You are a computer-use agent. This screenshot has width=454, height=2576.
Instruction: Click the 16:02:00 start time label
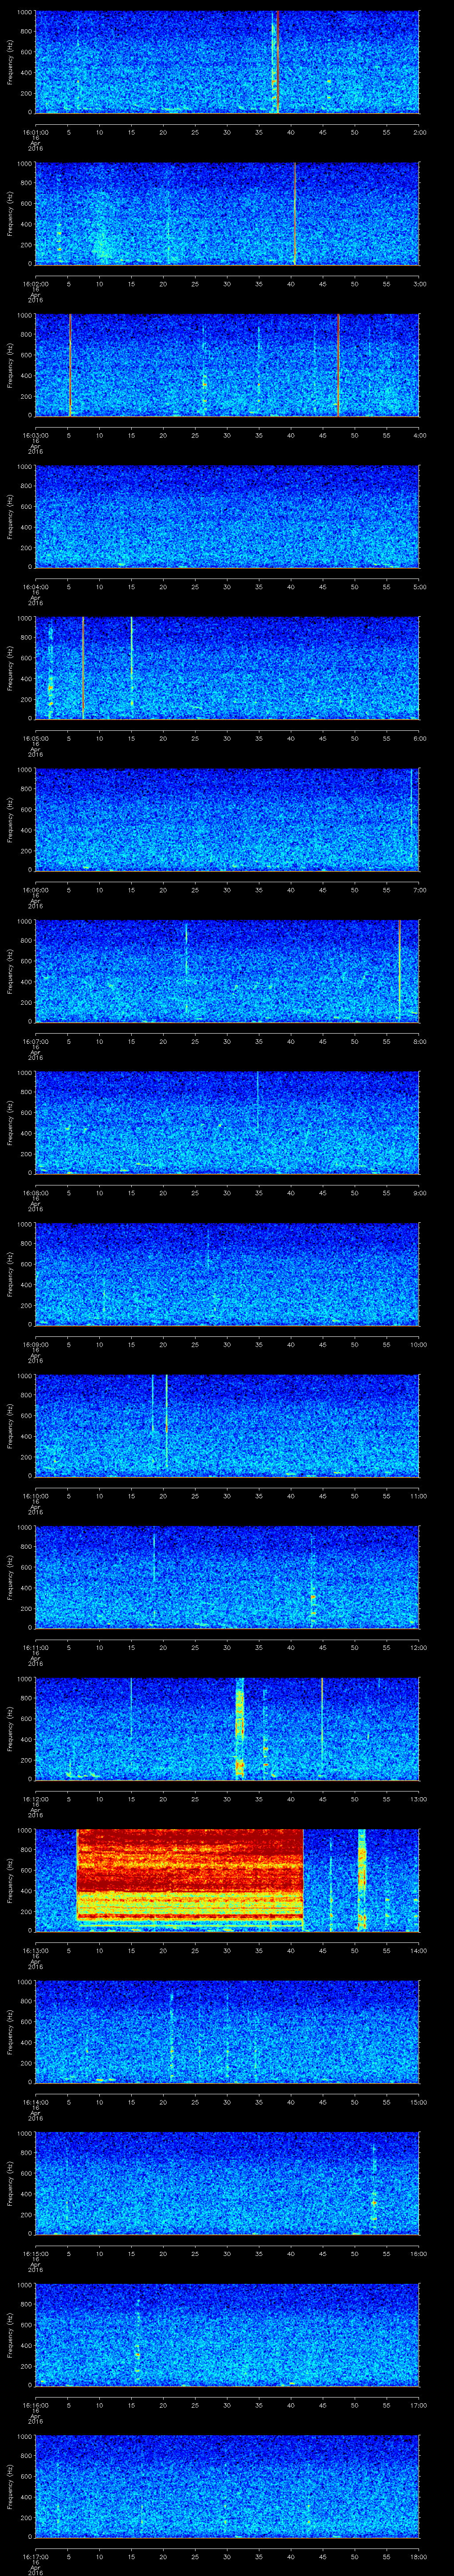click(x=35, y=284)
